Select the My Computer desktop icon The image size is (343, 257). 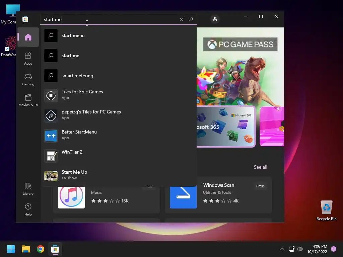[x=8, y=14]
